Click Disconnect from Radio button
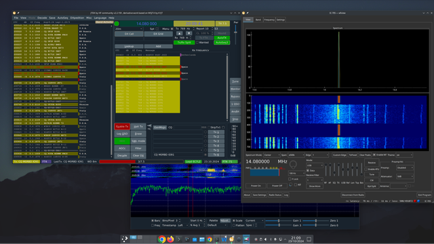Viewport: 434px width, 244px height. [x=353, y=195]
